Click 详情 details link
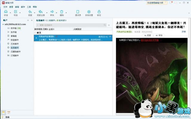Screen dimensions: 191x119 click(184, 32)
